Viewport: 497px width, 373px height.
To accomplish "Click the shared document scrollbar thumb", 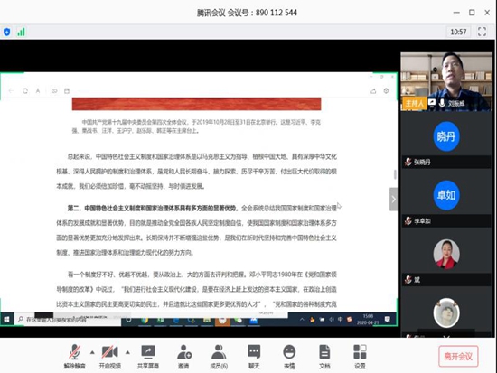I will (395, 174).
